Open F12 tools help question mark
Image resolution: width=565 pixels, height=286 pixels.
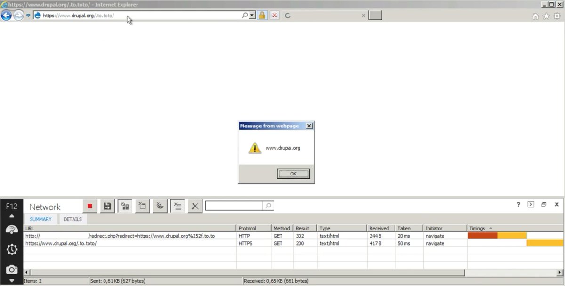point(518,205)
